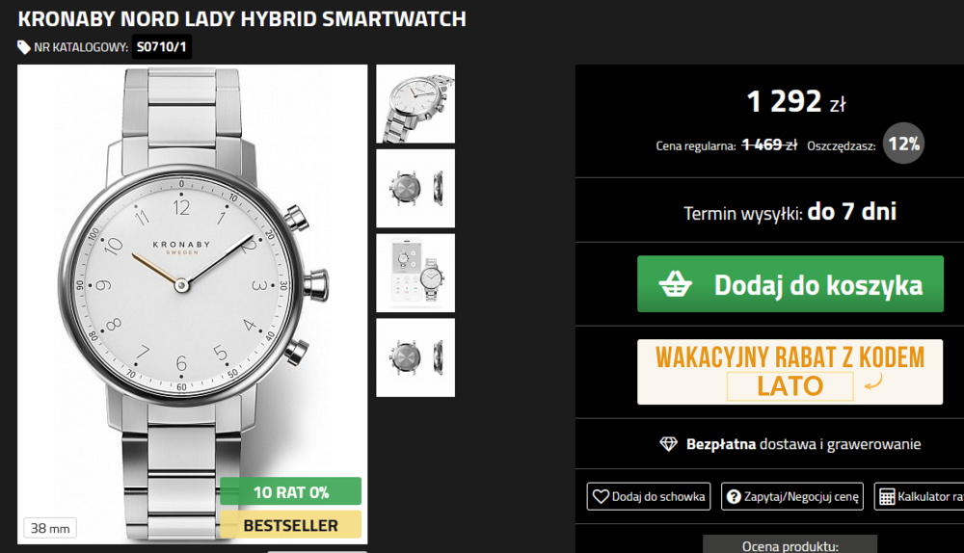Open the Zapytaj/Negocjuj cenę button
The width and height of the screenshot is (964, 553).
pyautogui.click(x=791, y=496)
